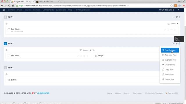Select the Image addon
Viewport: 186px width, 104px height.
[x=126, y=56]
